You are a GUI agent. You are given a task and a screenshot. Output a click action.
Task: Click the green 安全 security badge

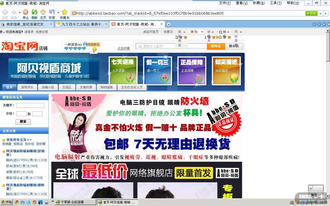(x=311, y=13)
